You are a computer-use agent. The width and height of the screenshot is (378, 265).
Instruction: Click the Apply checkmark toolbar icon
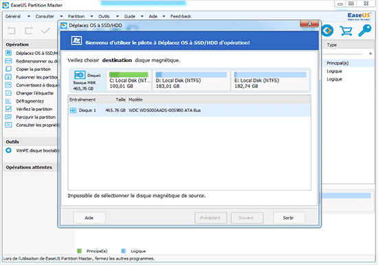tap(45, 31)
